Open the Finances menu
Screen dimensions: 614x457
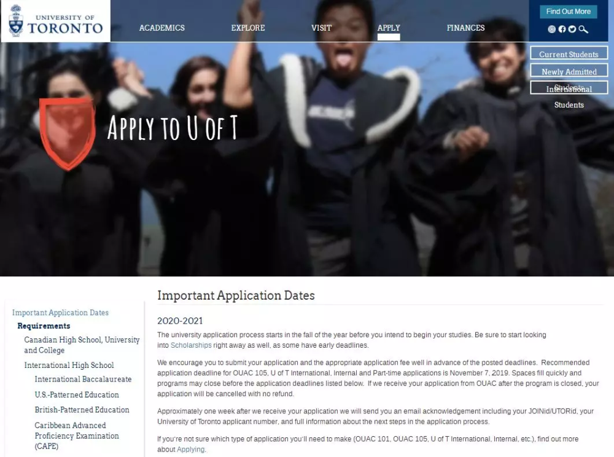click(x=465, y=28)
